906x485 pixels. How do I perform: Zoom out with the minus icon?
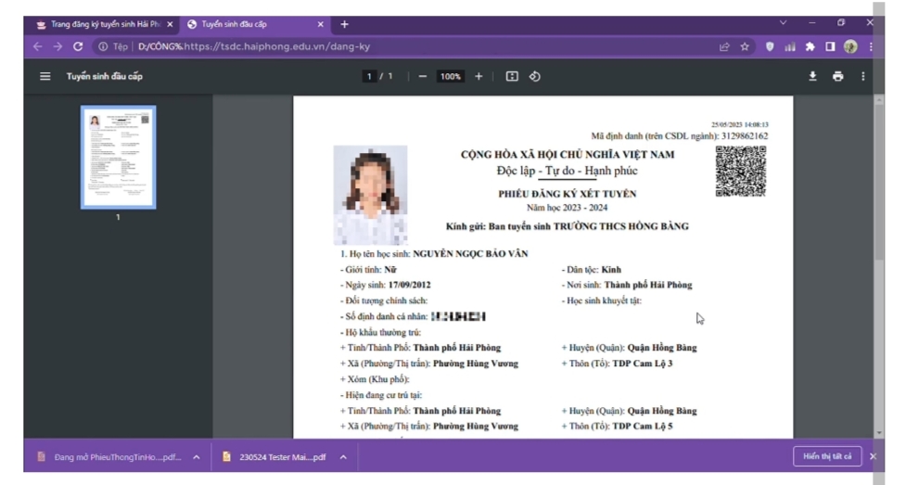(x=422, y=76)
